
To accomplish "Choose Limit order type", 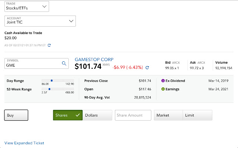I will coord(197,115).
